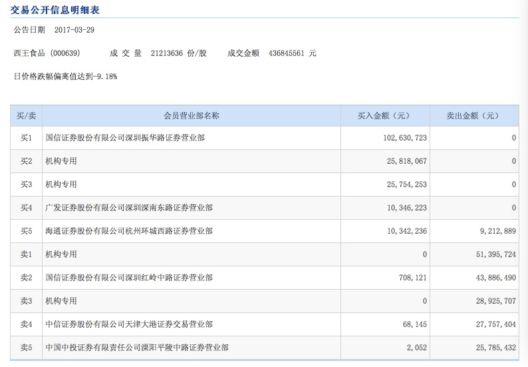The height and width of the screenshot is (367, 528).
Task: Click the 会员营业部名称 column header
Action: coord(192,116)
